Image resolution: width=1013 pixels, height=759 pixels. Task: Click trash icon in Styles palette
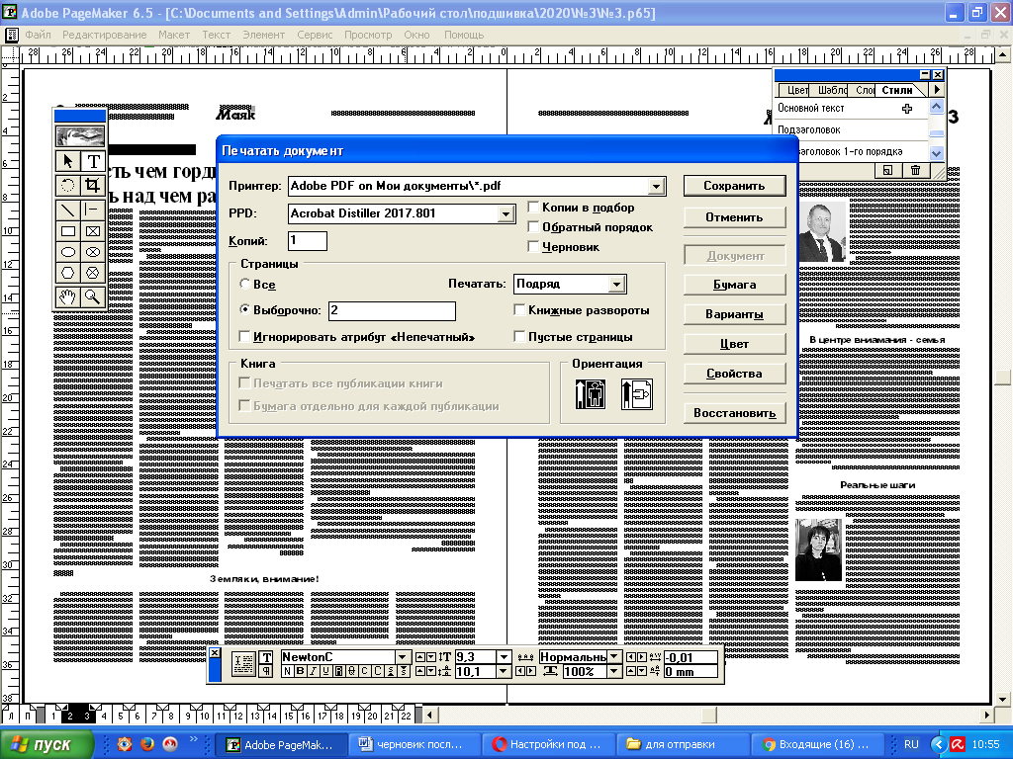point(915,170)
